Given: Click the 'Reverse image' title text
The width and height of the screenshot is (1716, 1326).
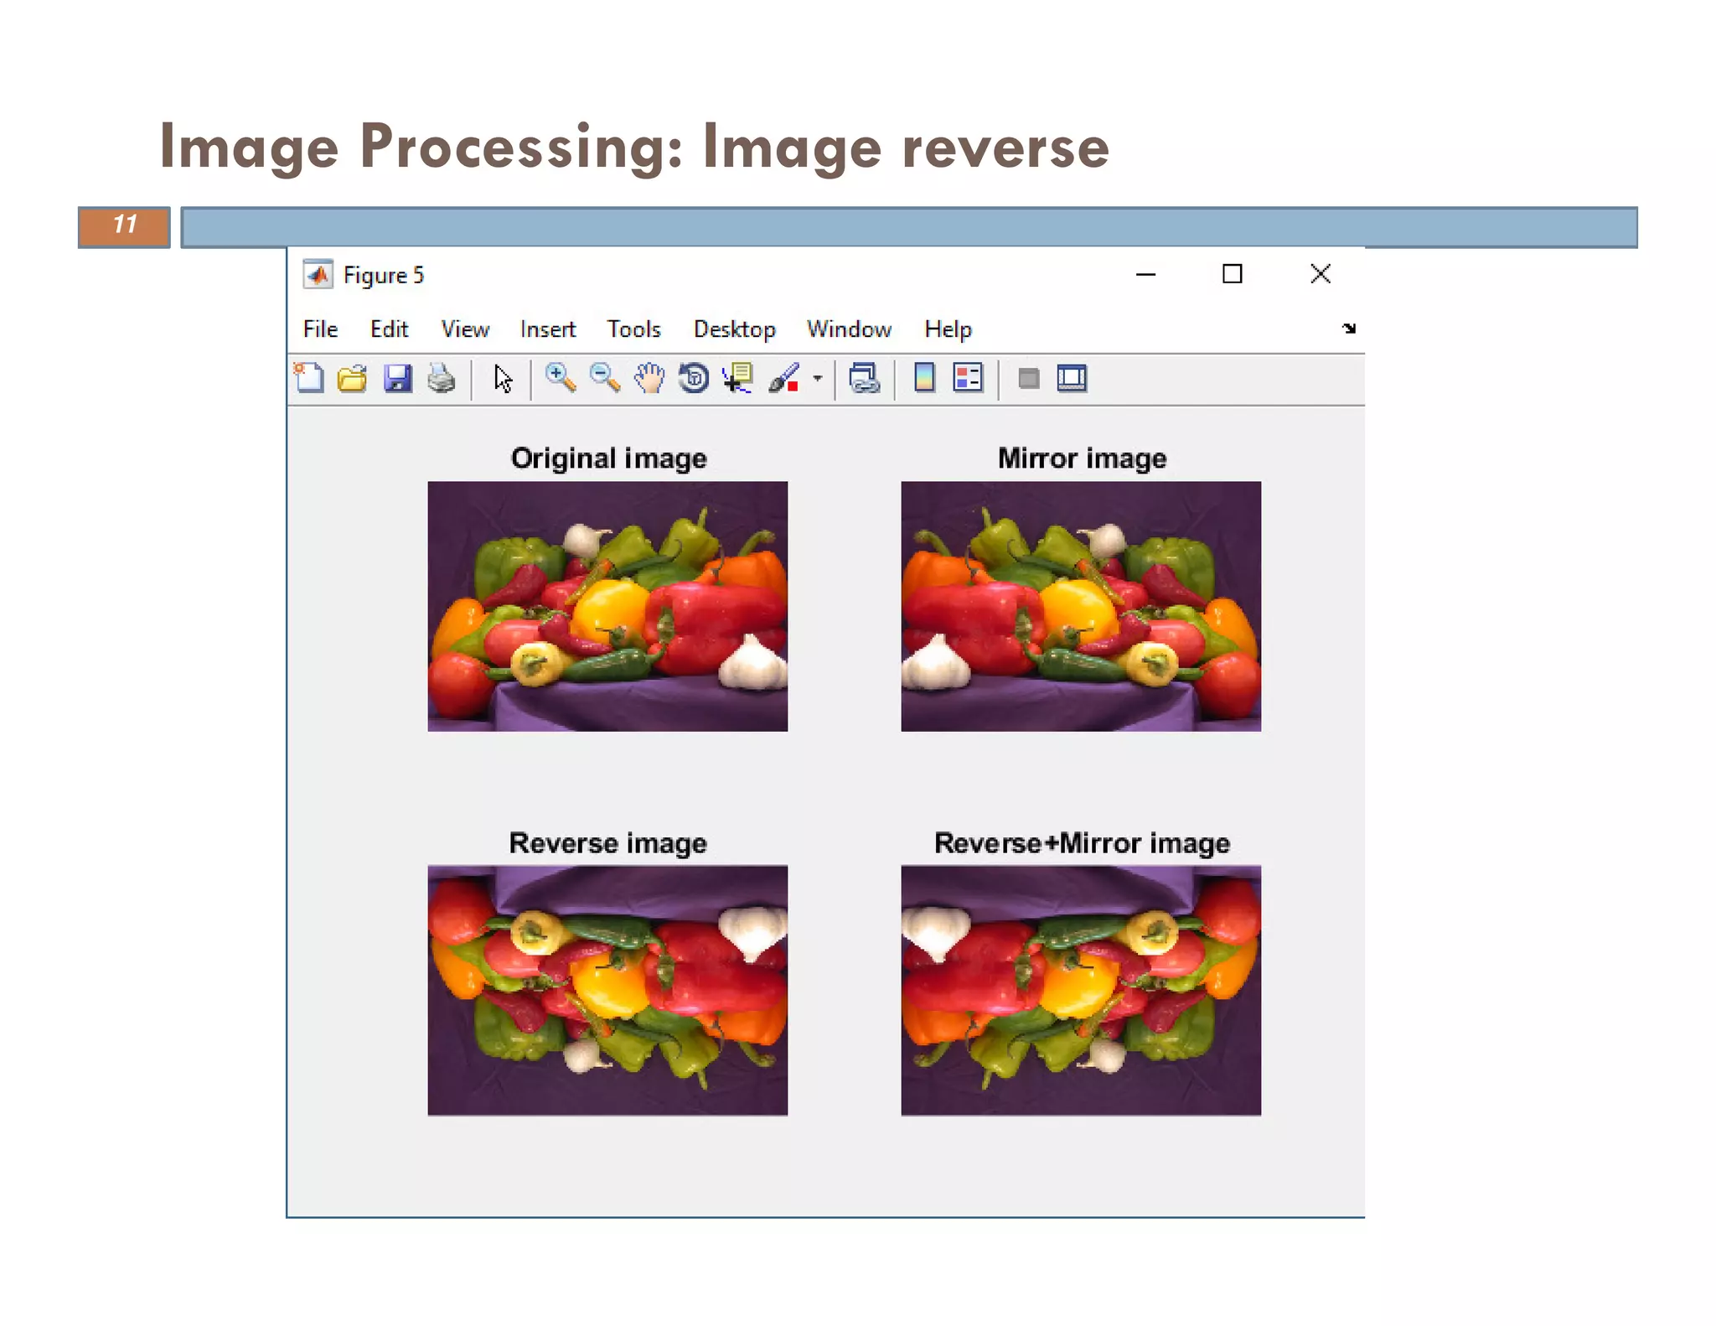Looking at the screenshot, I should [x=608, y=842].
